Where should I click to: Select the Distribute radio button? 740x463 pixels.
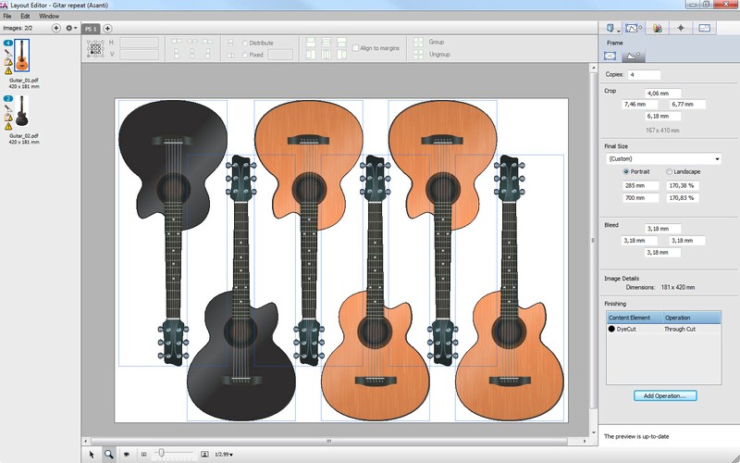(x=245, y=43)
